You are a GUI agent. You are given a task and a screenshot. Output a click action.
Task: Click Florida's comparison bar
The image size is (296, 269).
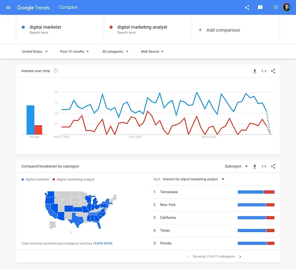pyautogui.click(x=256, y=243)
